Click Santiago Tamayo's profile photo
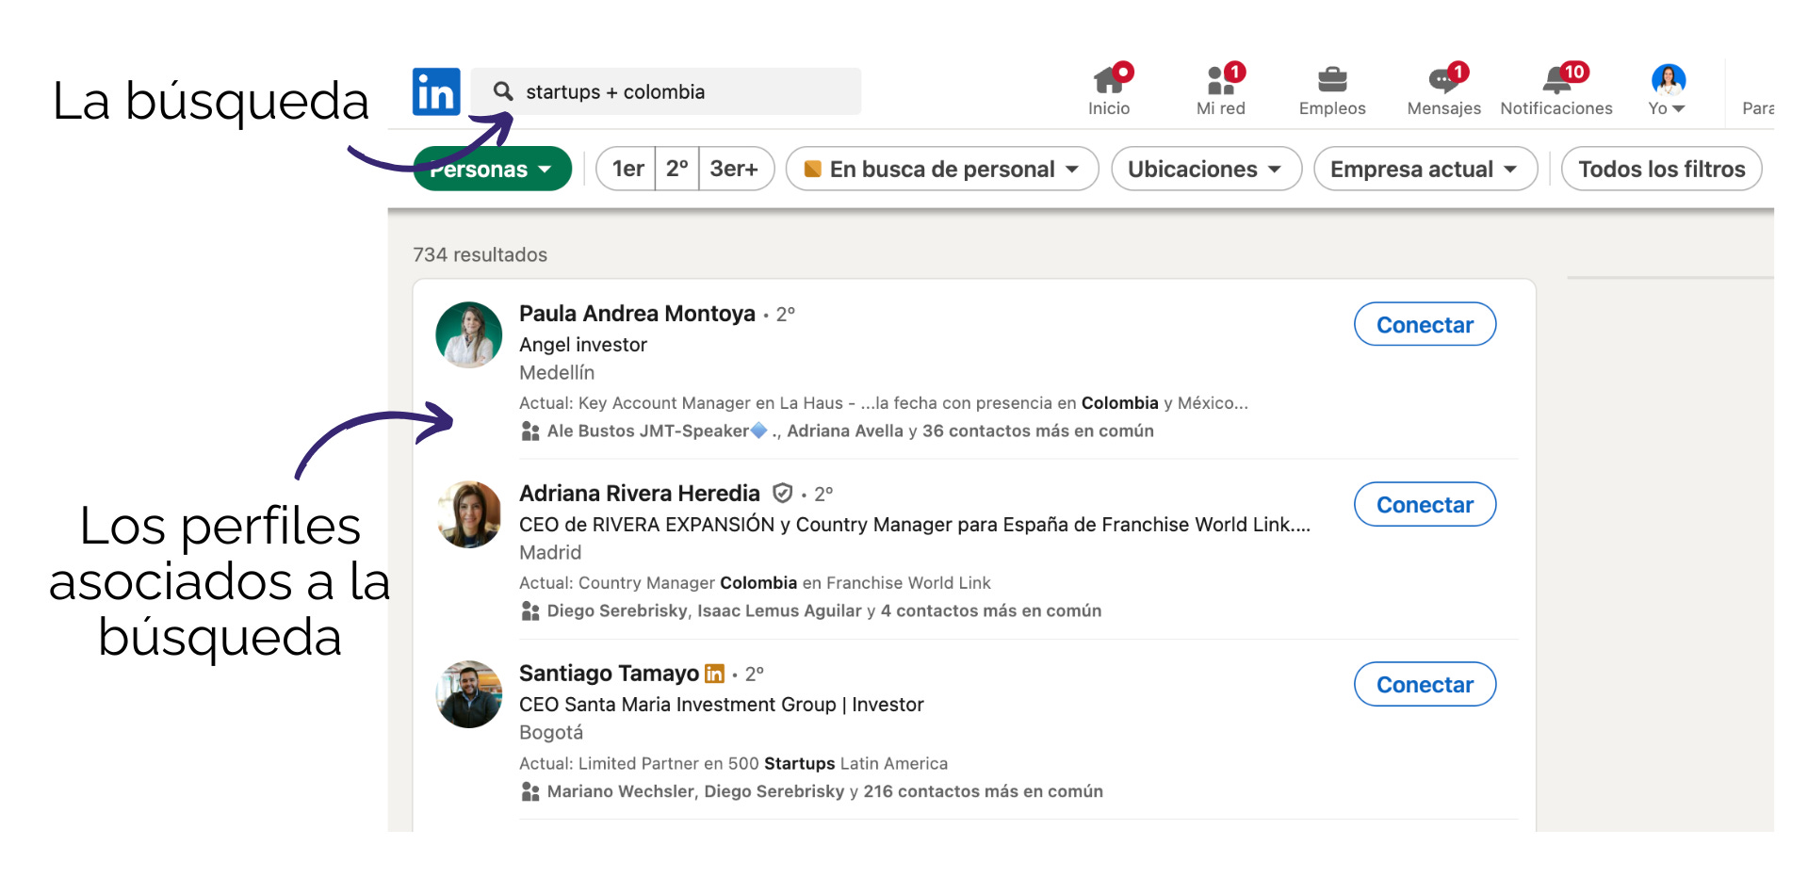The image size is (1808, 878). click(x=469, y=694)
